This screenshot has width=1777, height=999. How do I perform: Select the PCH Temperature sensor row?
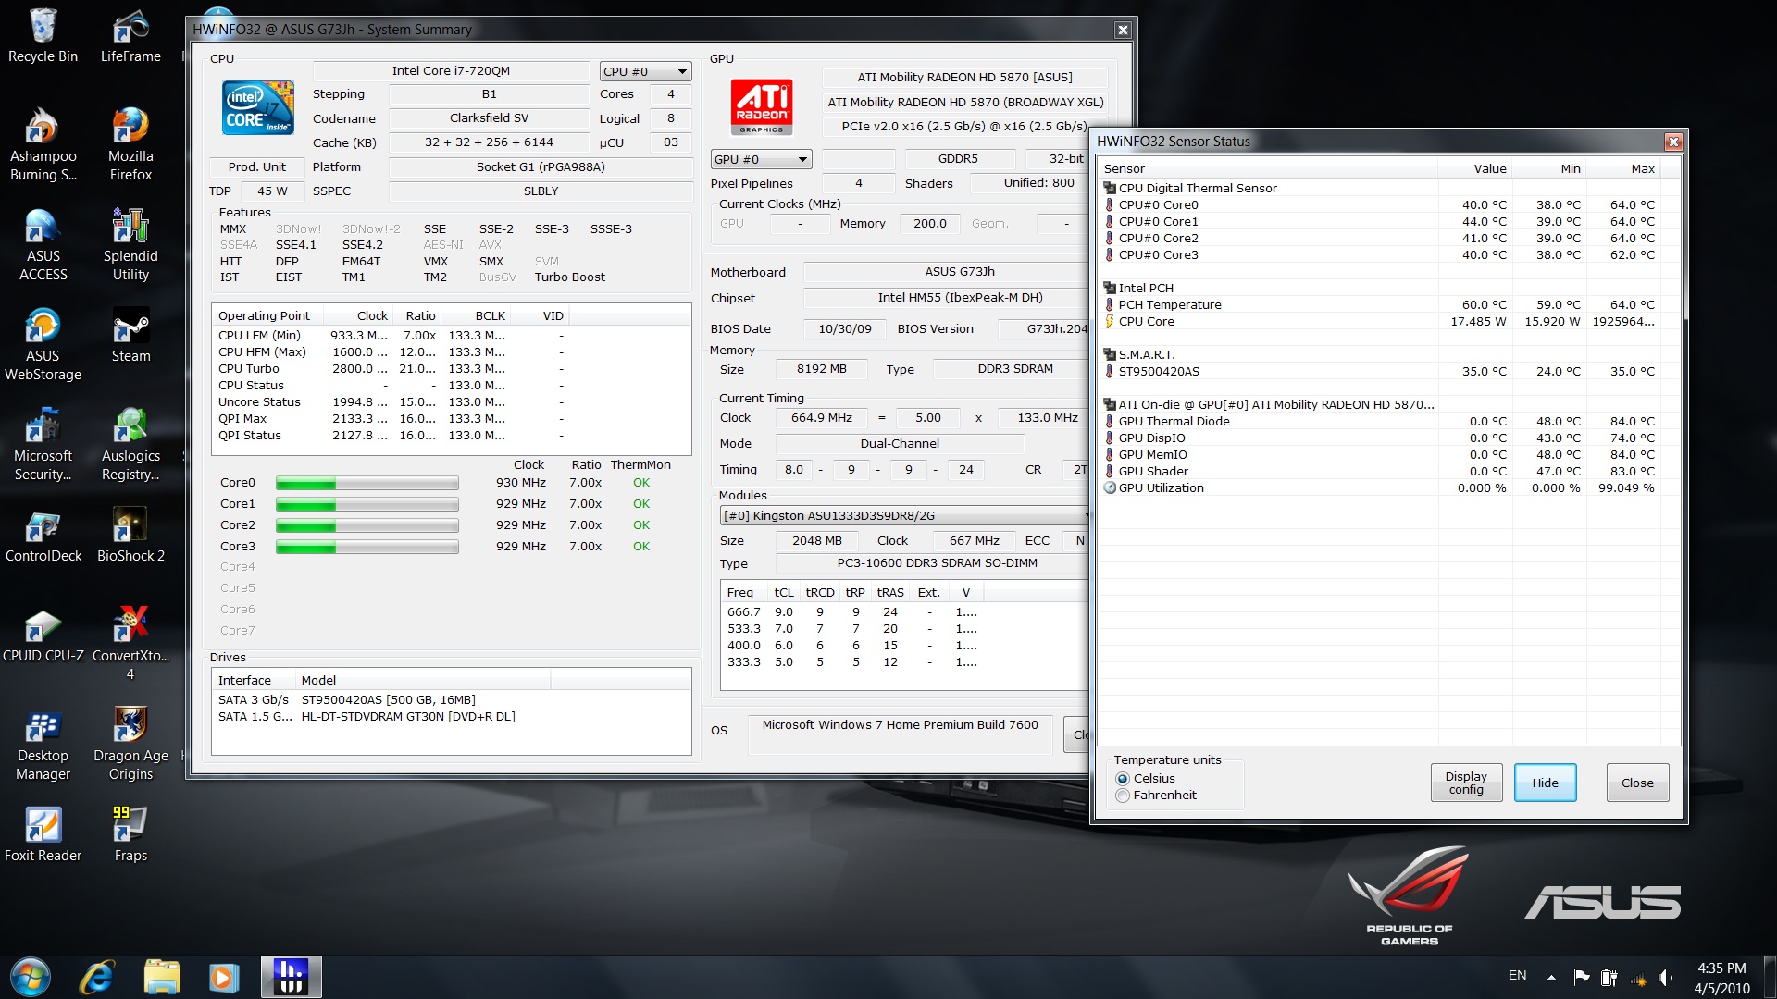point(1379,304)
